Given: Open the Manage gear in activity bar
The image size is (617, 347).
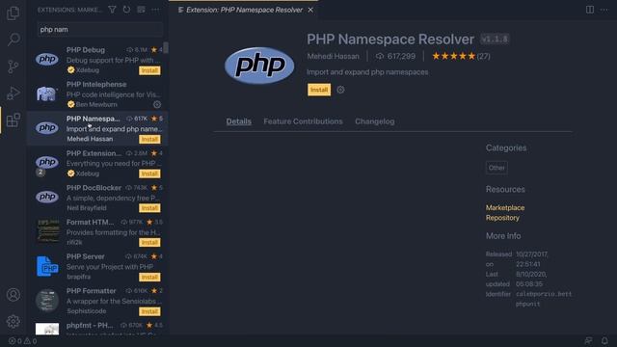Looking at the screenshot, I should click(13, 321).
